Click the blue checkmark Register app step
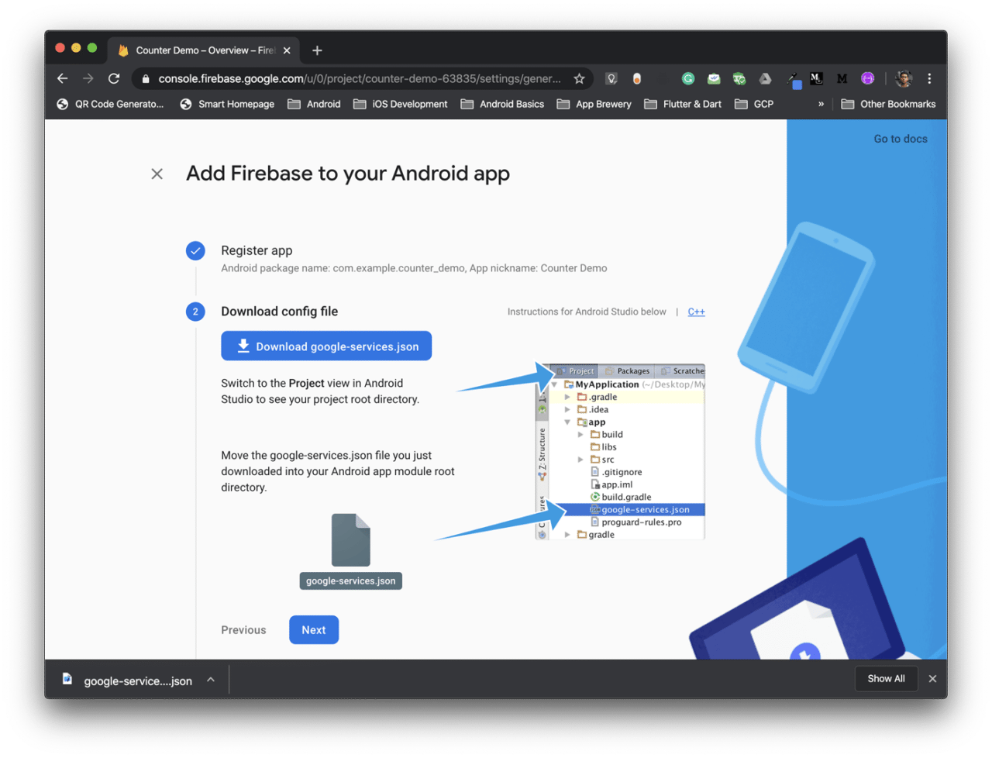This screenshot has height=758, width=992. (x=195, y=250)
